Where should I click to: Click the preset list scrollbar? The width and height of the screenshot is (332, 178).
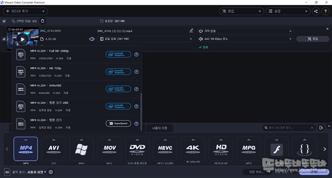click(141, 112)
